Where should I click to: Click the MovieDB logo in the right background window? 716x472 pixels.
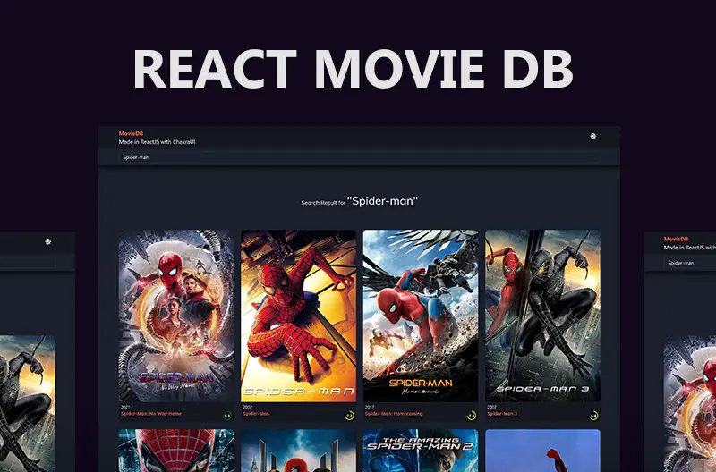coord(676,239)
